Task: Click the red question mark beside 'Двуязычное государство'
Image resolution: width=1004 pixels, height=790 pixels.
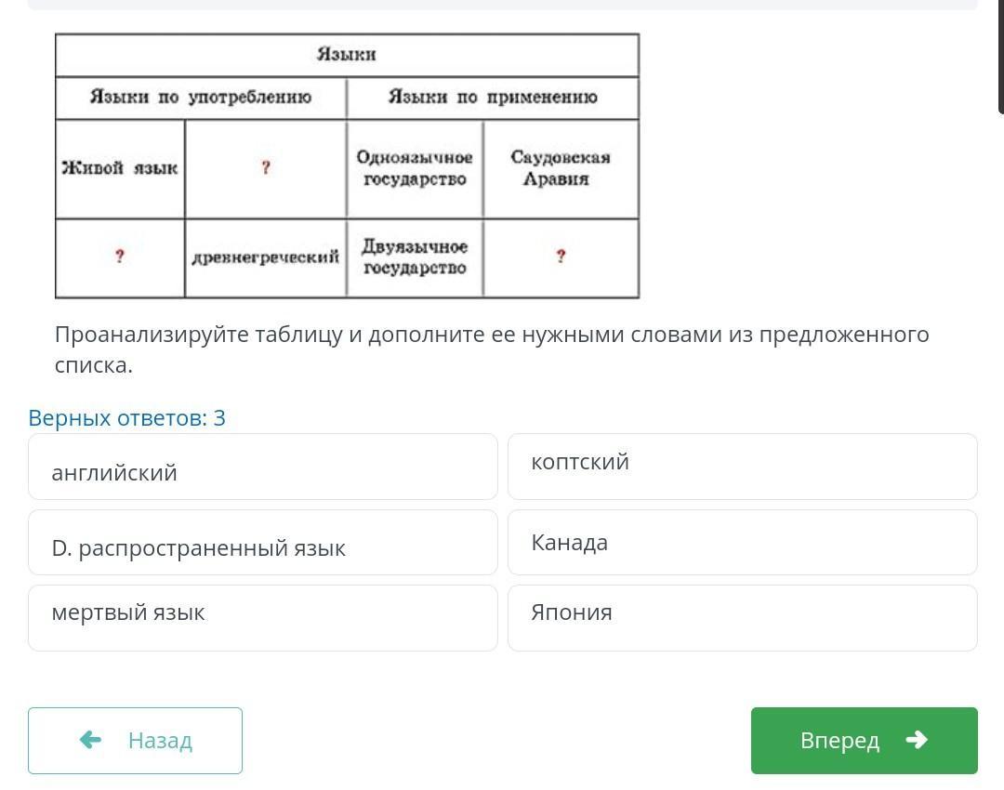Action: pyautogui.click(x=561, y=257)
